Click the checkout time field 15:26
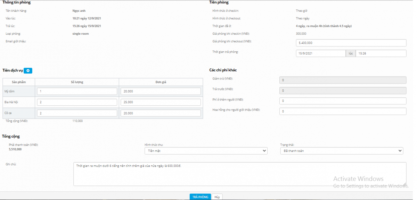The height and width of the screenshot is (200, 417). point(381,53)
